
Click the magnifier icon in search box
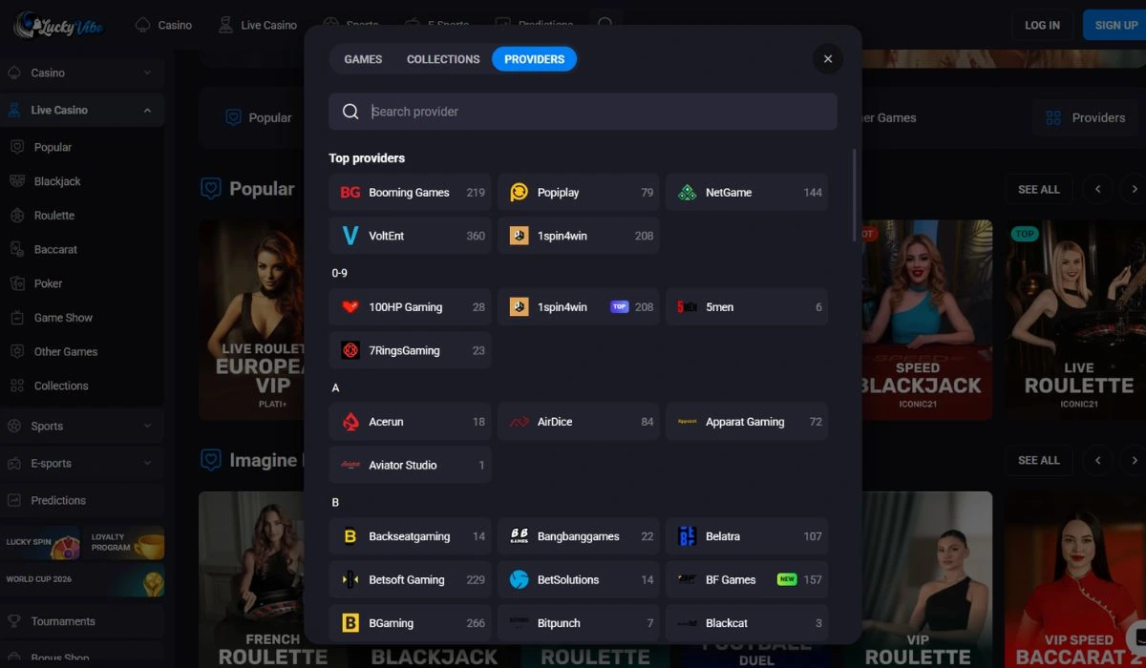point(350,112)
